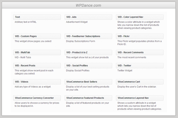Choose the WD - Feedburner Subscriptions widget

coord(88,36)
